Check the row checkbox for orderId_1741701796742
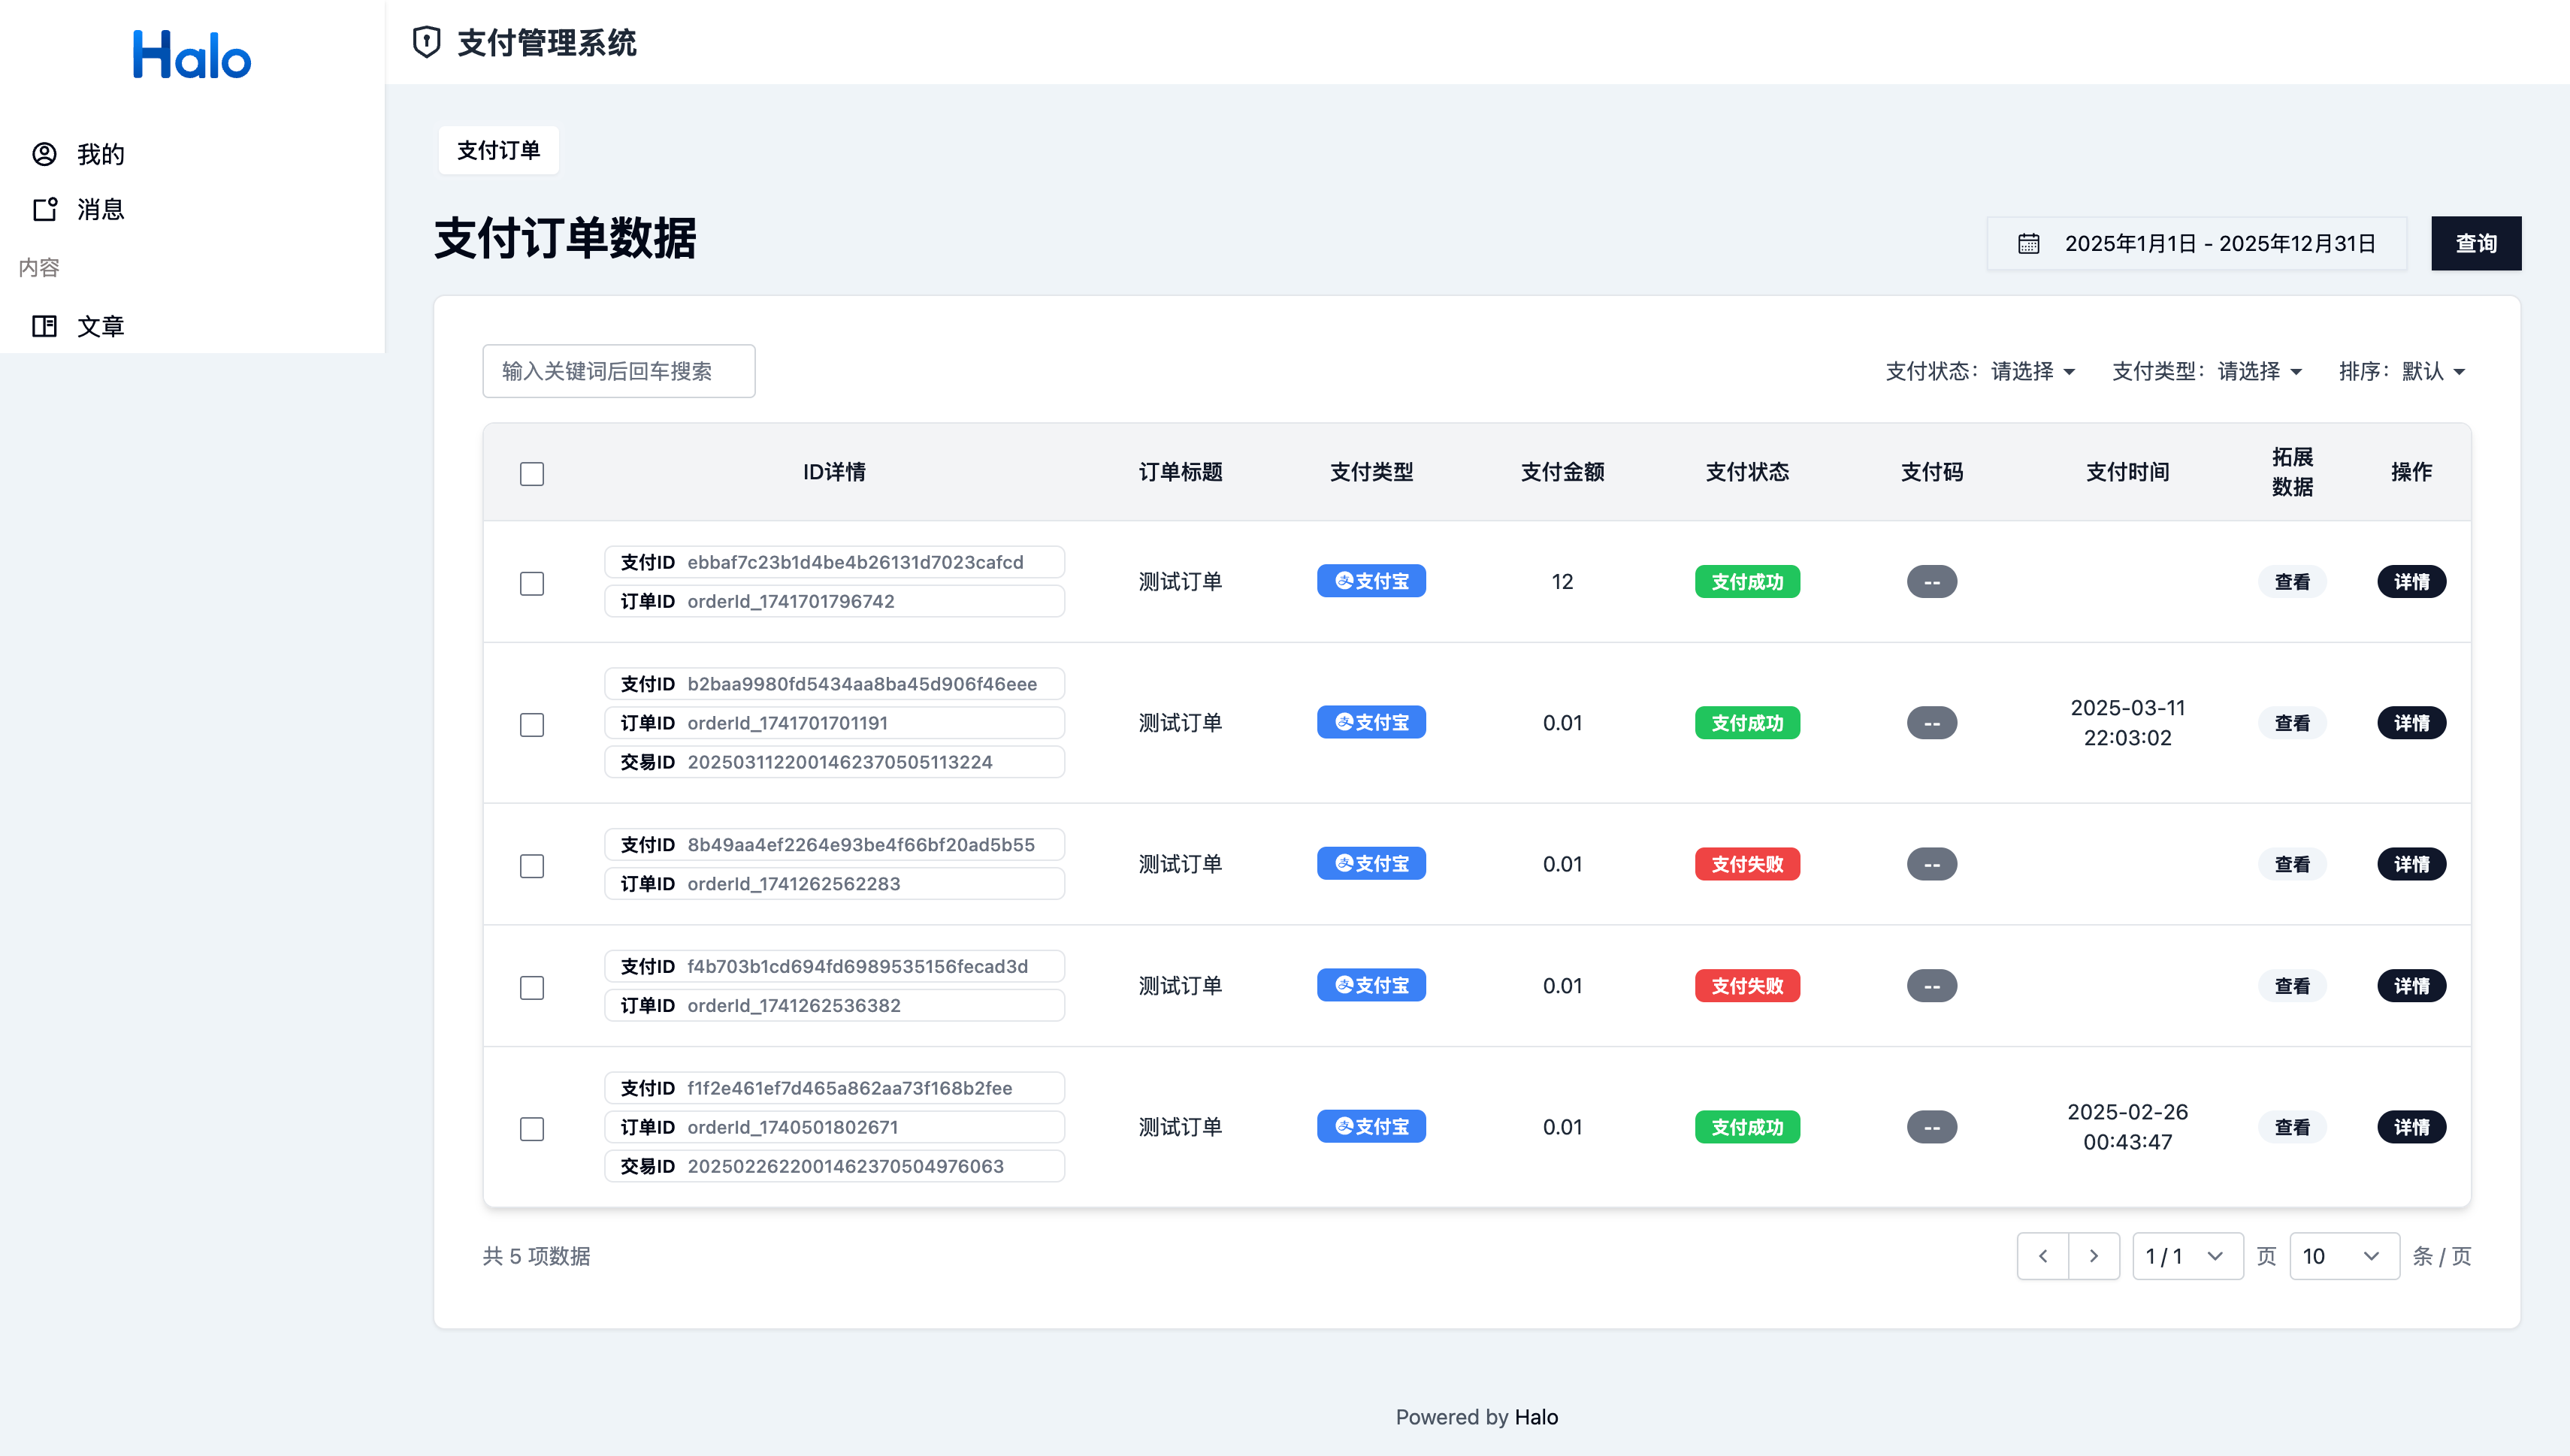 click(531, 582)
